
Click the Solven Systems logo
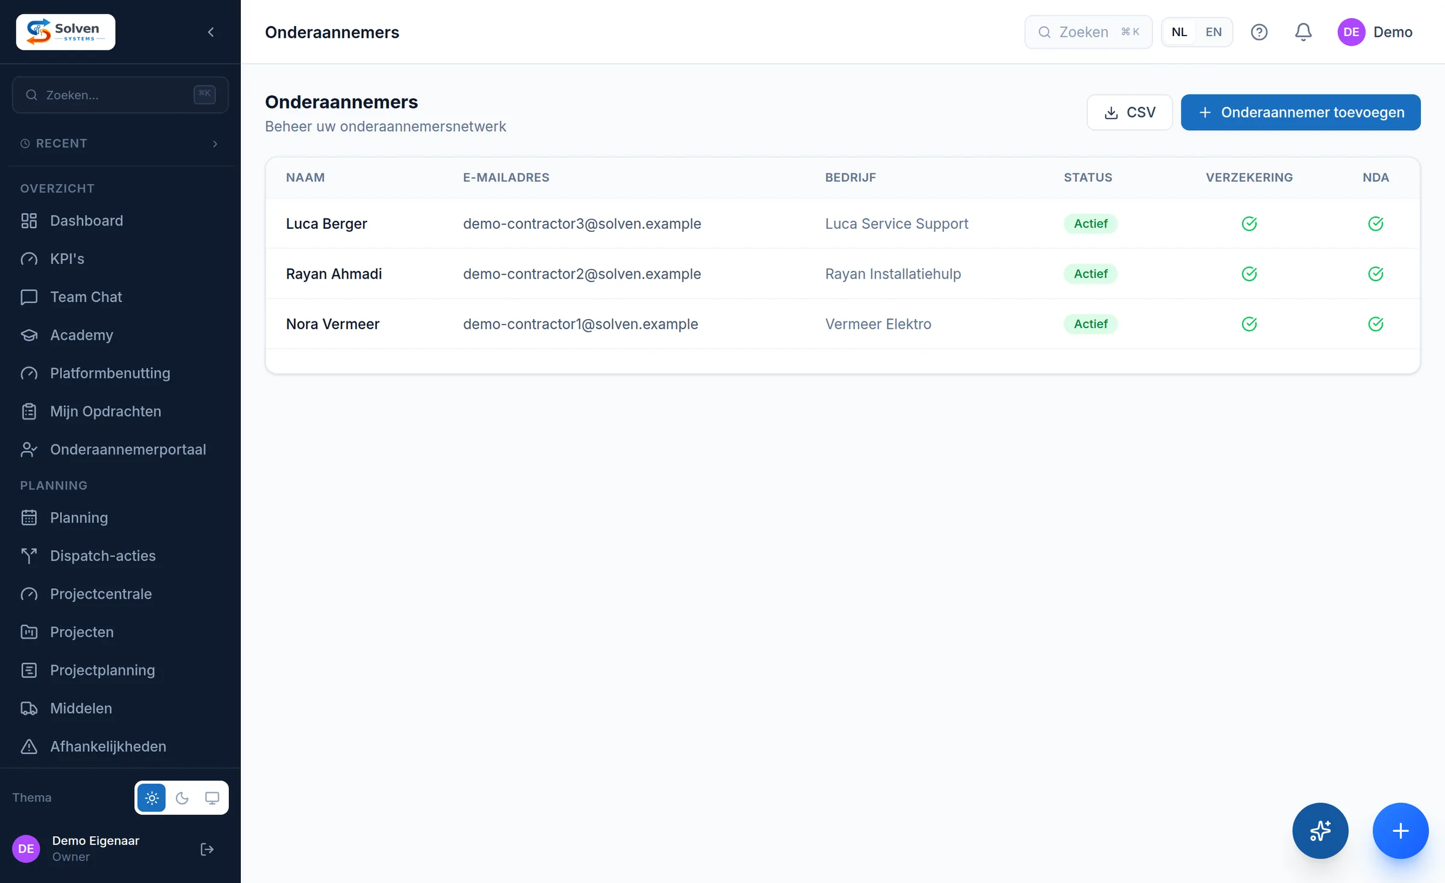coord(66,32)
